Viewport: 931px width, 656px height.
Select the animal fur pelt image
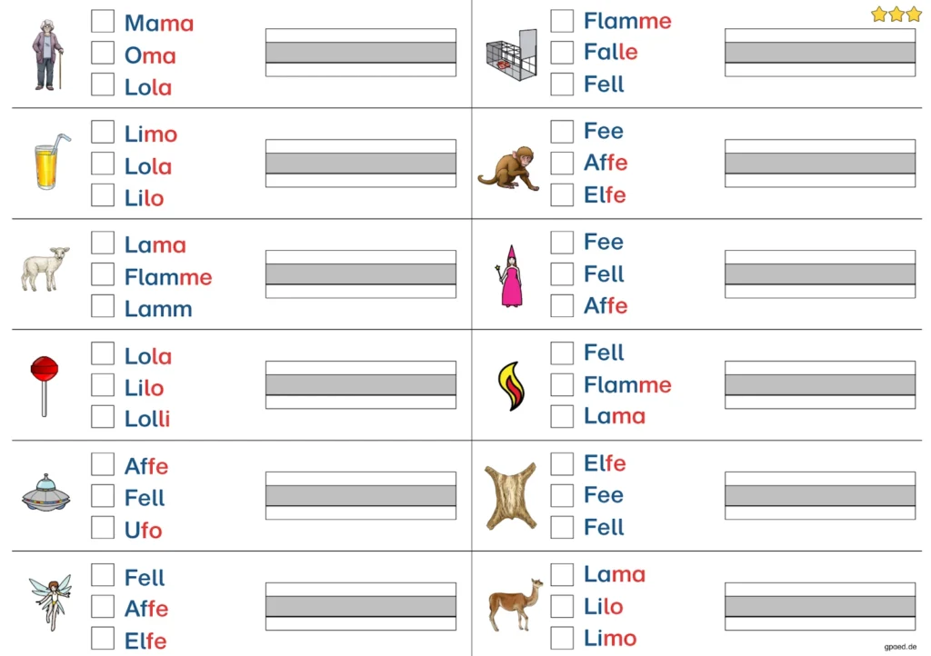click(x=511, y=495)
